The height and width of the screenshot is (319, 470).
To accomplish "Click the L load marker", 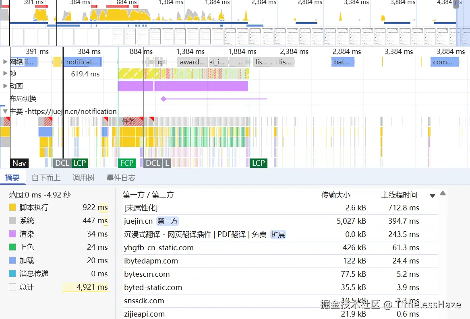I will 167,163.
